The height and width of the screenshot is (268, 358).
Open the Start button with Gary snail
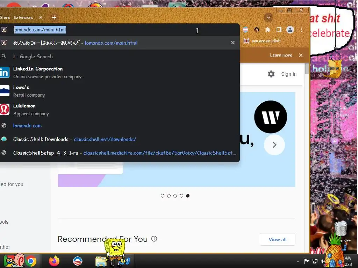click(14, 260)
